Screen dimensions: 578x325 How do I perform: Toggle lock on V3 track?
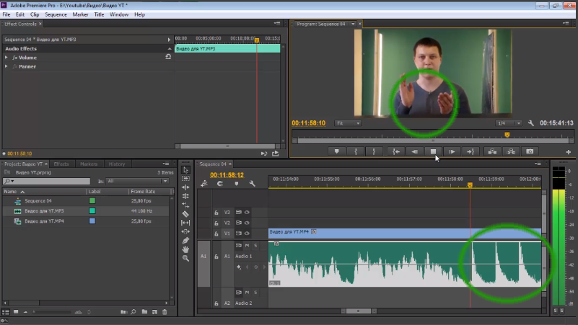(216, 213)
